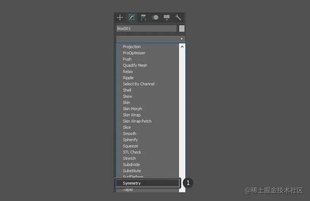Apply the Push modifier
The image size is (310, 201).
click(x=127, y=59)
